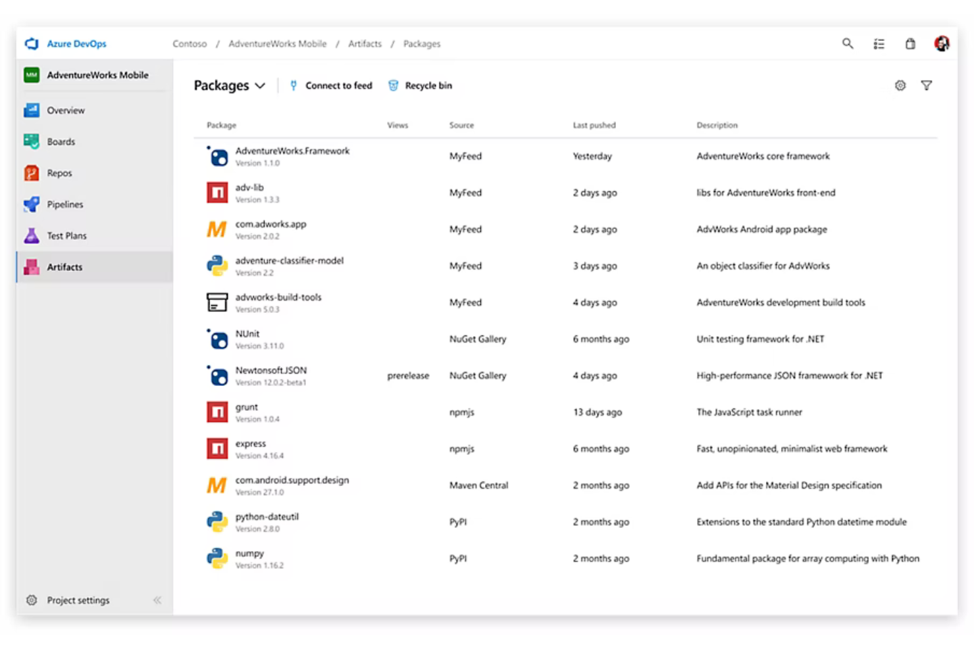Image resolution: width=974 pixels, height=649 pixels.
Task: Open advworks-build-tools package name
Action: pos(278,297)
